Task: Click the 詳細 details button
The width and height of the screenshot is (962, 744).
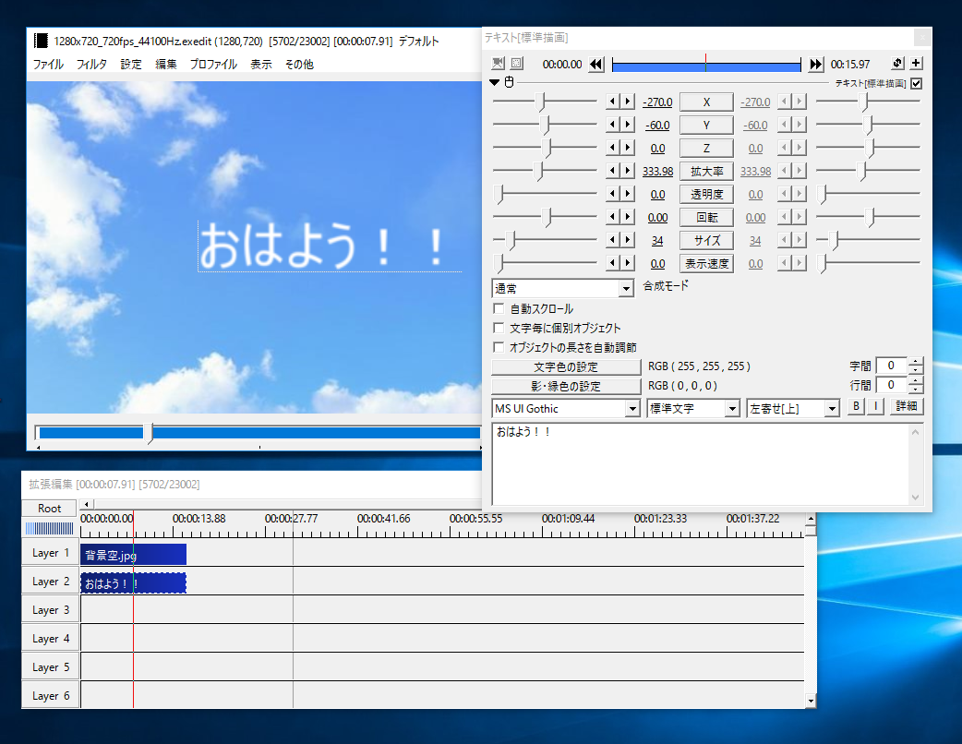Action: 907,406
